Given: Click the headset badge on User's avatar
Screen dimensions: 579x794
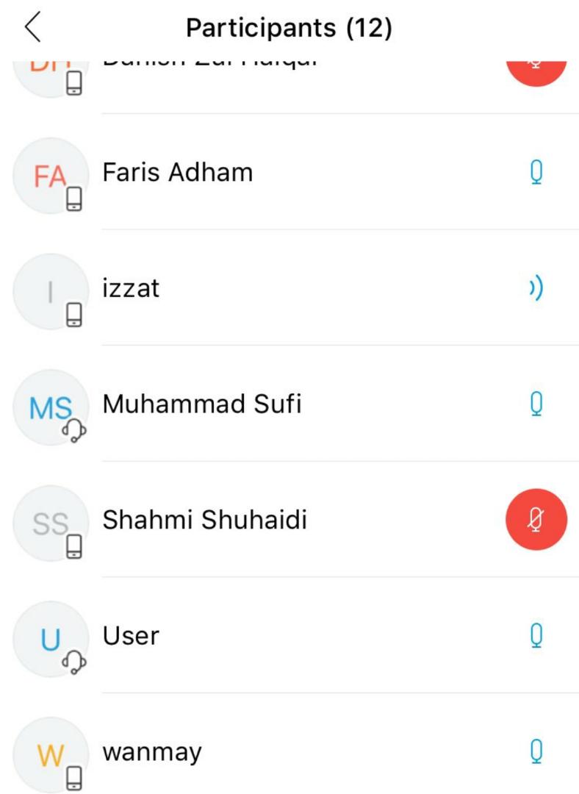Looking at the screenshot, I should coord(74,662).
